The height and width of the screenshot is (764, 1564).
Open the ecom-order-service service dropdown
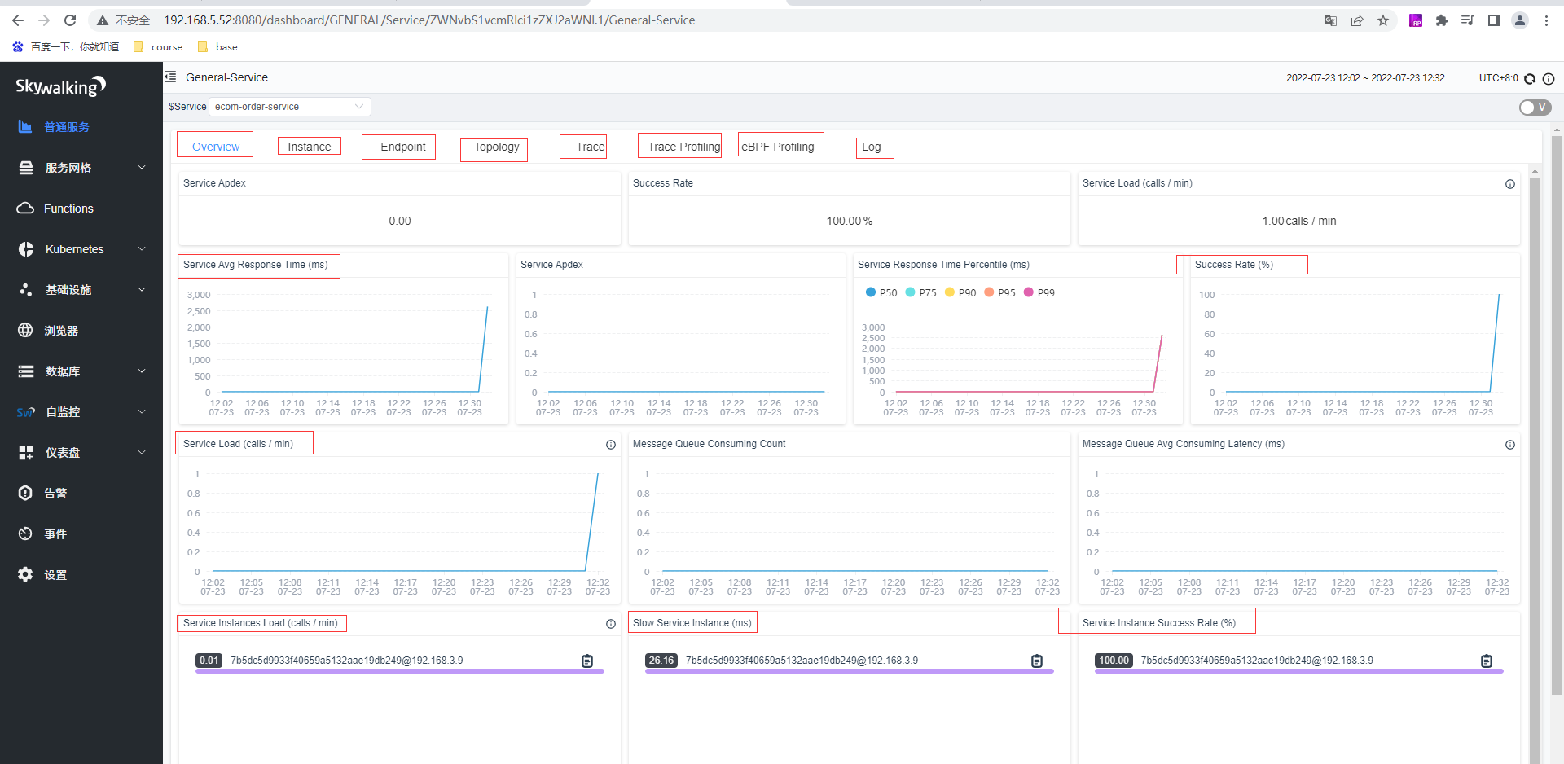pyautogui.click(x=290, y=107)
